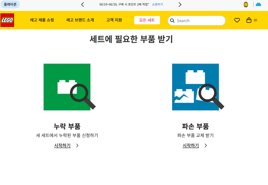The height and width of the screenshot is (185, 268).
Task: Click text 파손 부품 교체 받기
Action: [x=195, y=135]
